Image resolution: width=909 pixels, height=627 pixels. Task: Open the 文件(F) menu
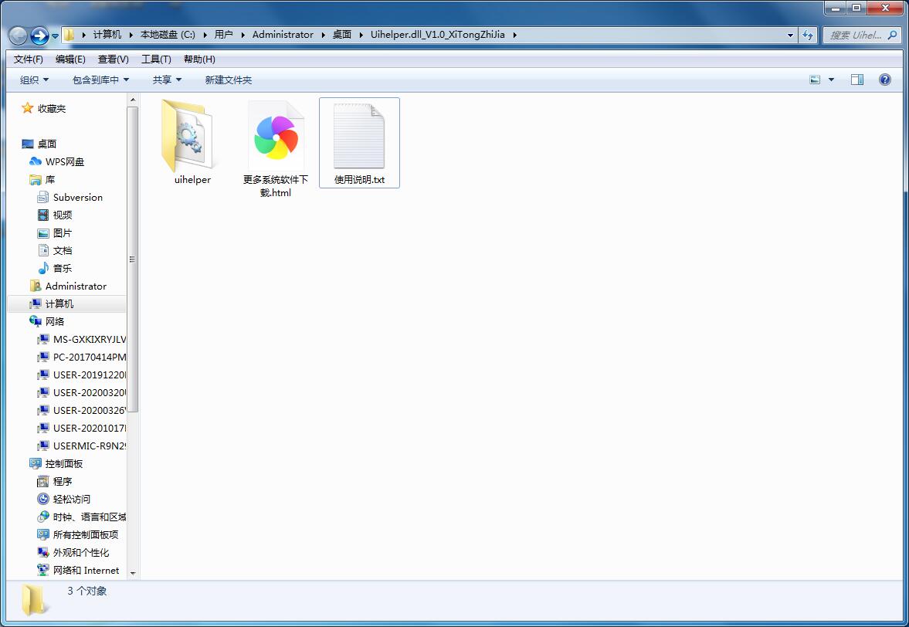[x=29, y=59]
